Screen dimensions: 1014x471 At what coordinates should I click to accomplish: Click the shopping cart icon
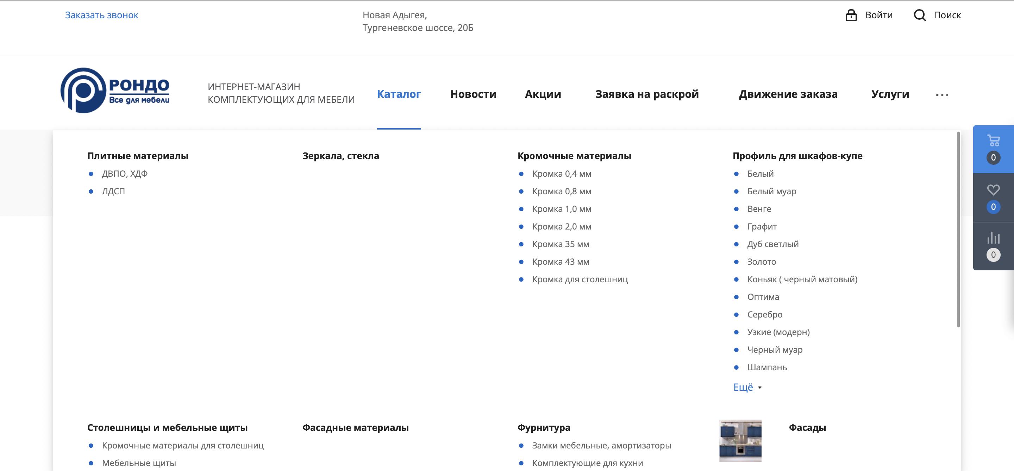[993, 141]
